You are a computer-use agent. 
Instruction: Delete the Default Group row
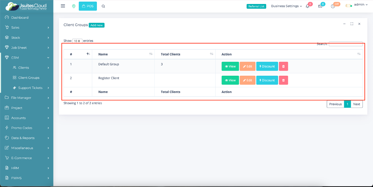283,66
